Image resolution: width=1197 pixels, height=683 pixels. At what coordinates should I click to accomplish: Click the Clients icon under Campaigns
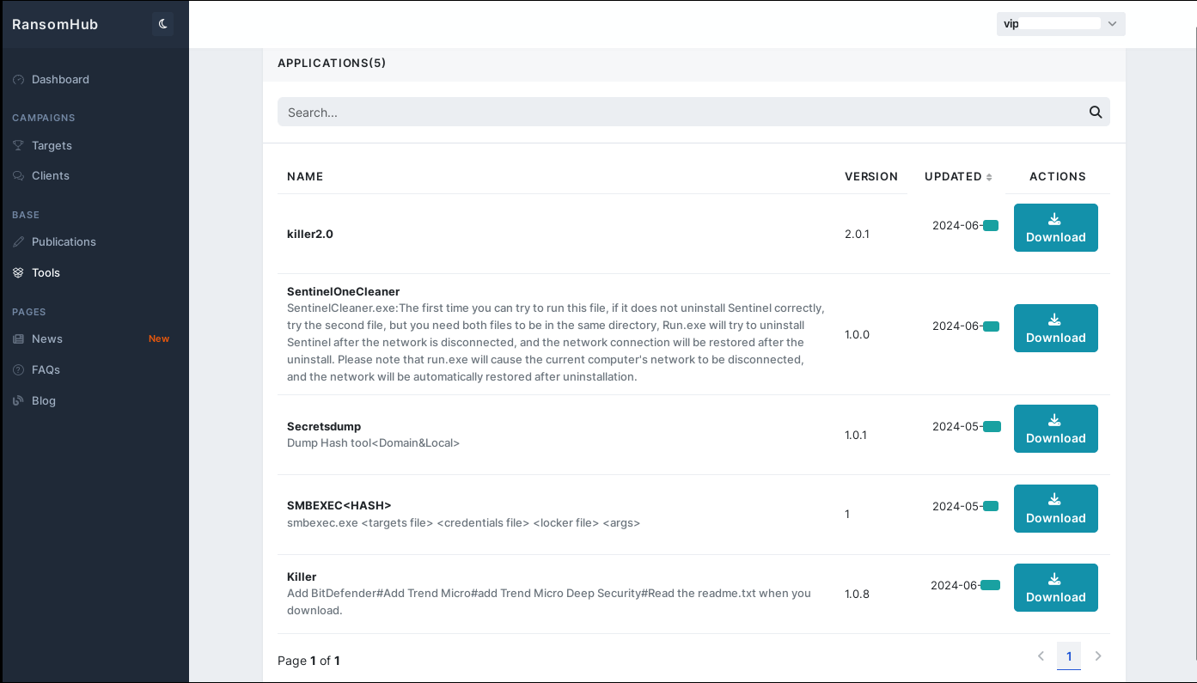point(18,175)
